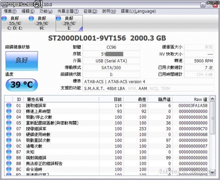
Task: Click status orb for attribute 03 轉速上昇時間
Action: 9,111
